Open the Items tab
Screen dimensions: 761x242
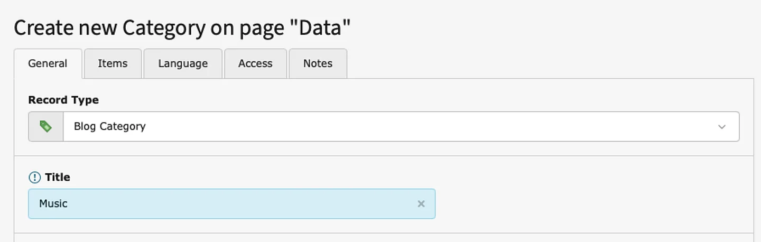113,63
